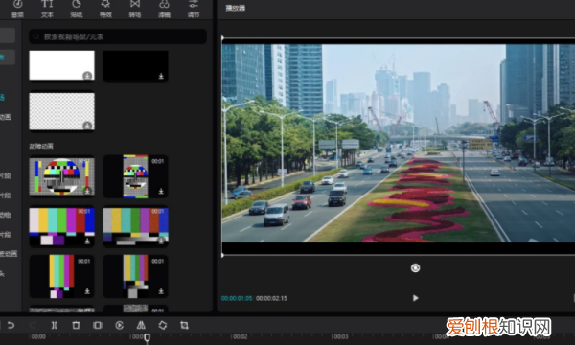Download the black background clip
Viewport: 575px width, 345px height.
[x=161, y=76]
